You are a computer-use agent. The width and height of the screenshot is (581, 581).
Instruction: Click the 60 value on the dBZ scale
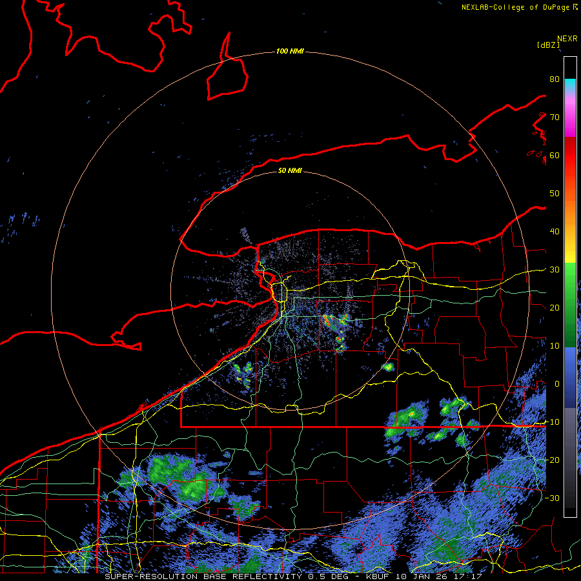(x=555, y=155)
